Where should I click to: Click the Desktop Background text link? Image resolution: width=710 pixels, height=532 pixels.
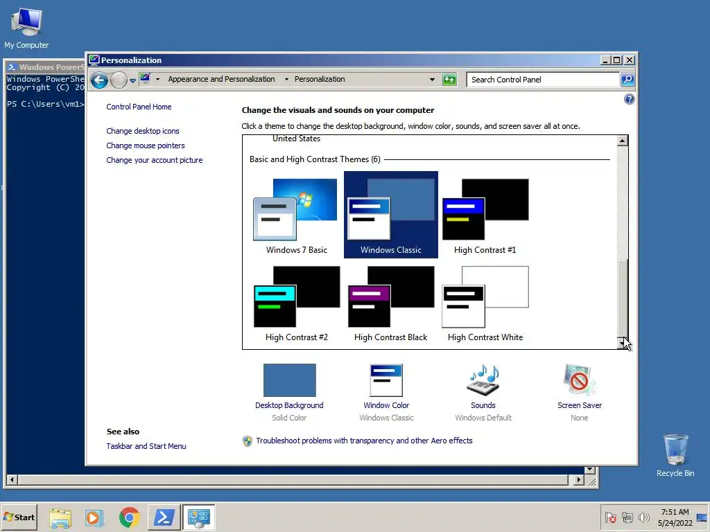[x=289, y=405]
